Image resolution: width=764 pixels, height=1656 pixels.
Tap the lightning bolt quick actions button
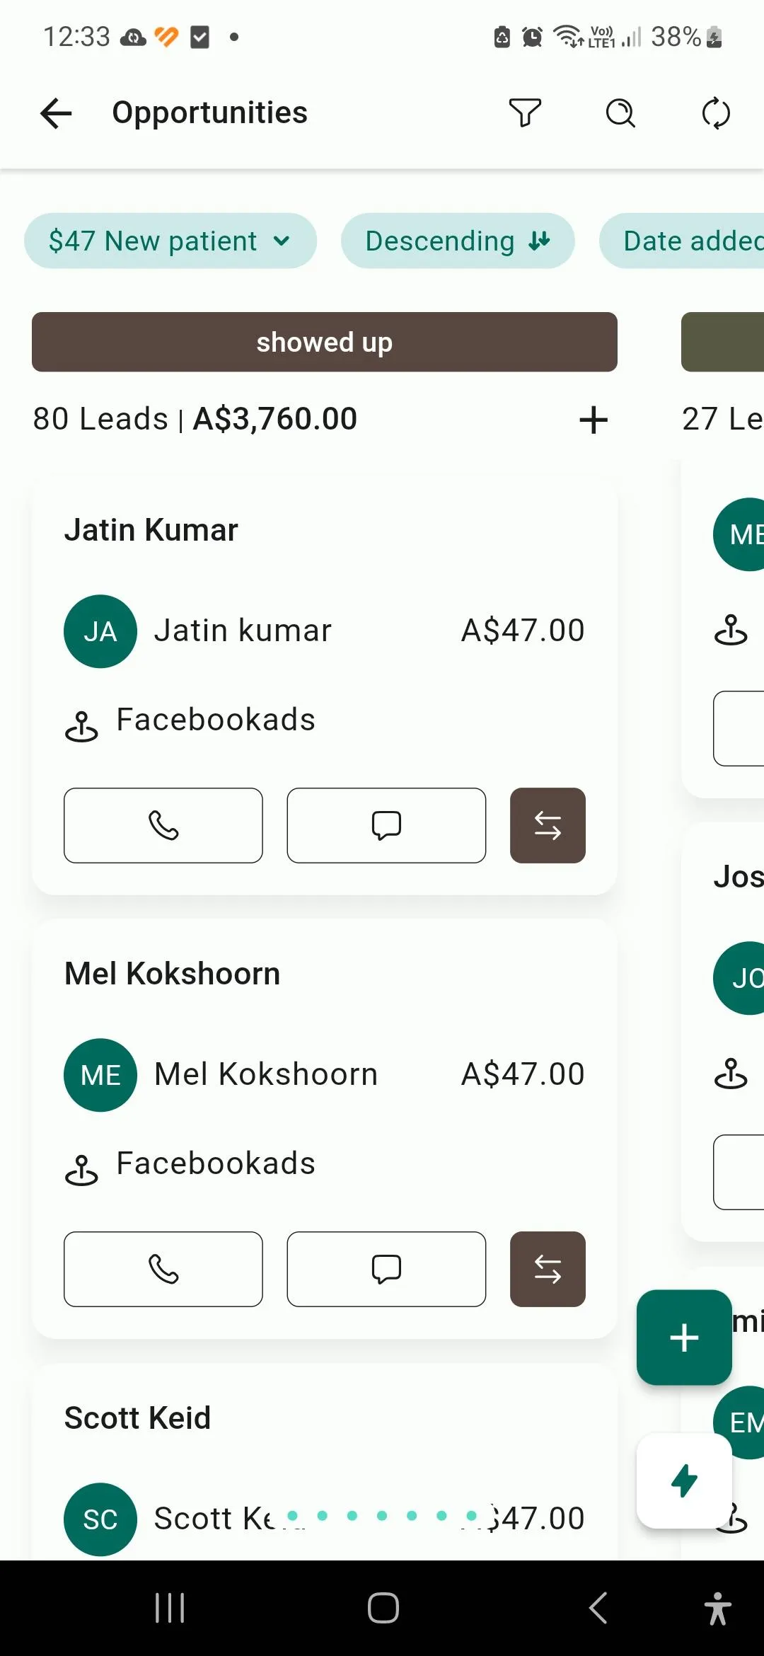click(684, 1480)
